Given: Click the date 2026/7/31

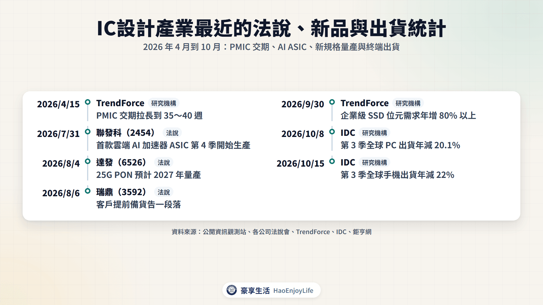Looking at the screenshot, I should [58, 134].
